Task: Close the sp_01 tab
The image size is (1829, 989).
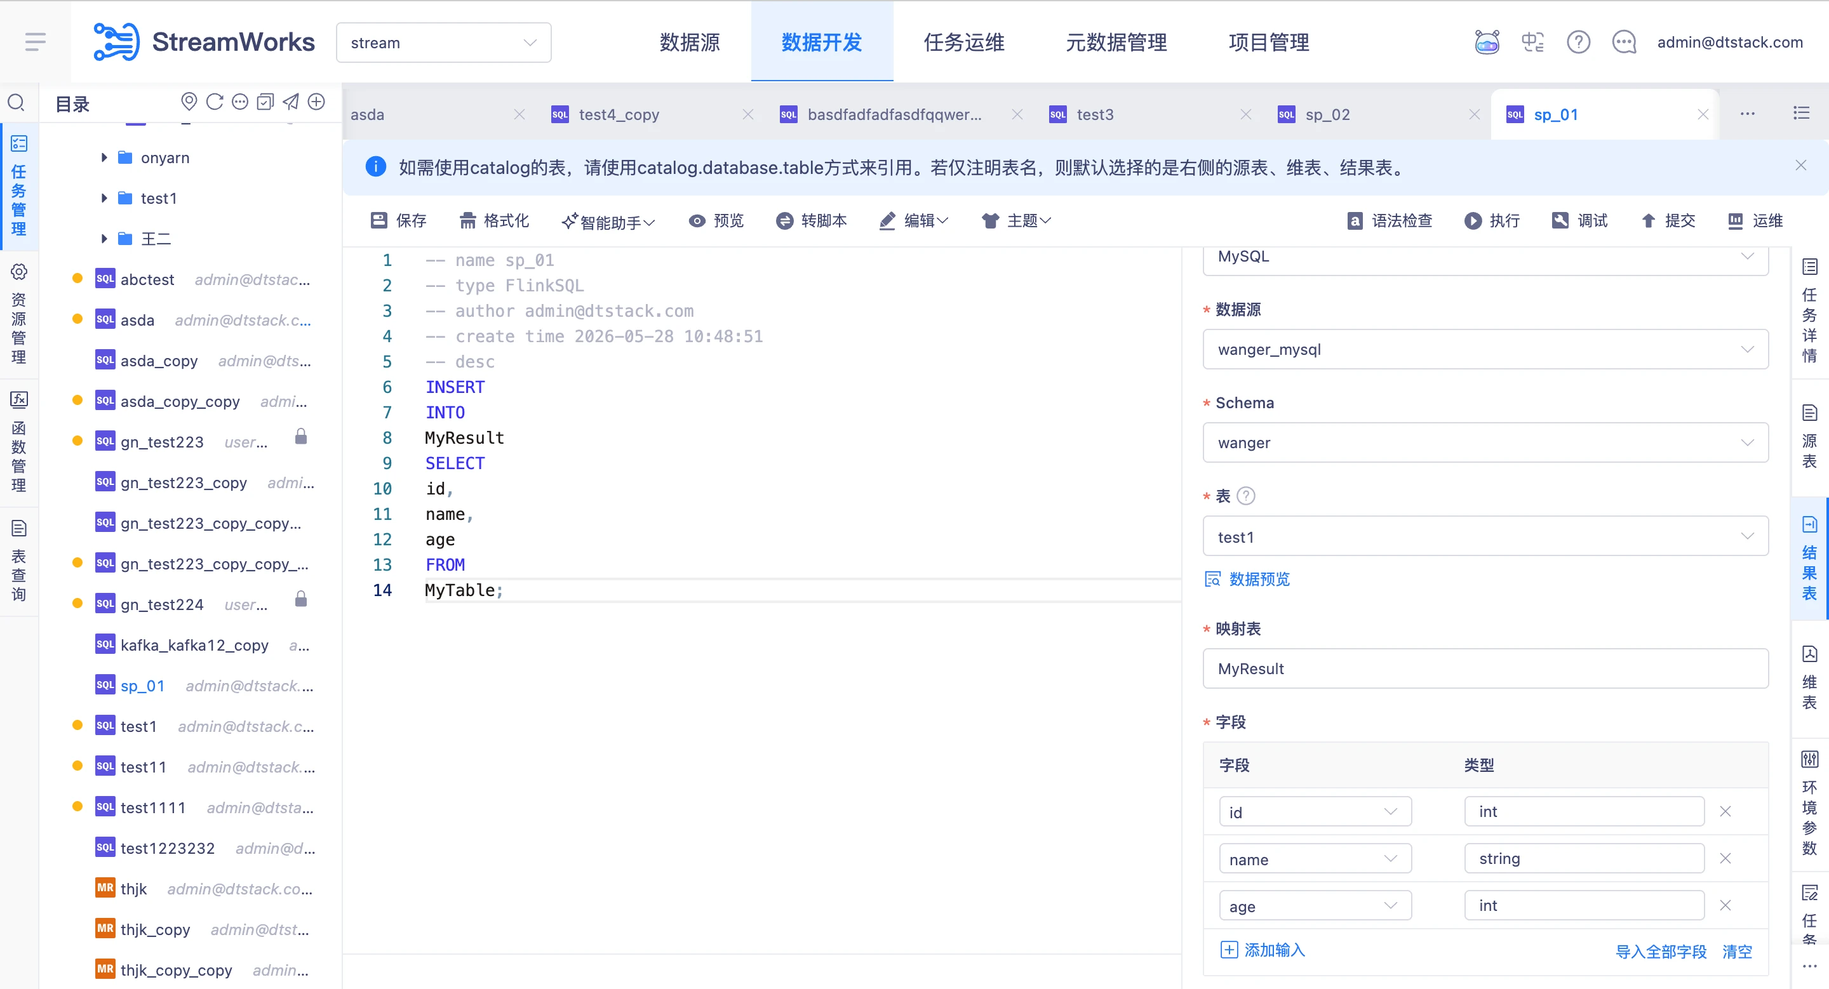Action: [x=1703, y=114]
